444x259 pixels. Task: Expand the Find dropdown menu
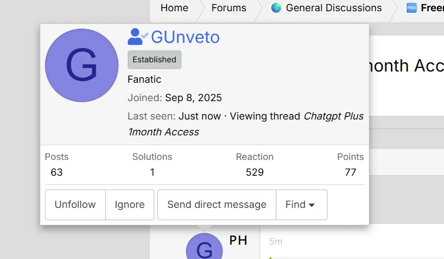pos(301,205)
